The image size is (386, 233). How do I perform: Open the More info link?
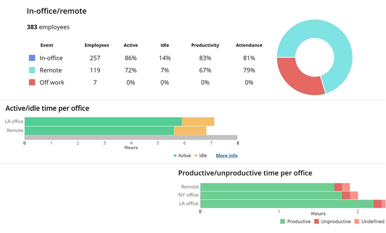click(x=226, y=155)
